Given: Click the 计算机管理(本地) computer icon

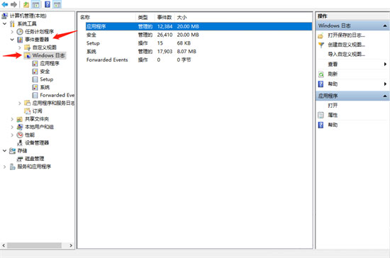Looking at the screenshot, I should point(5,16).
